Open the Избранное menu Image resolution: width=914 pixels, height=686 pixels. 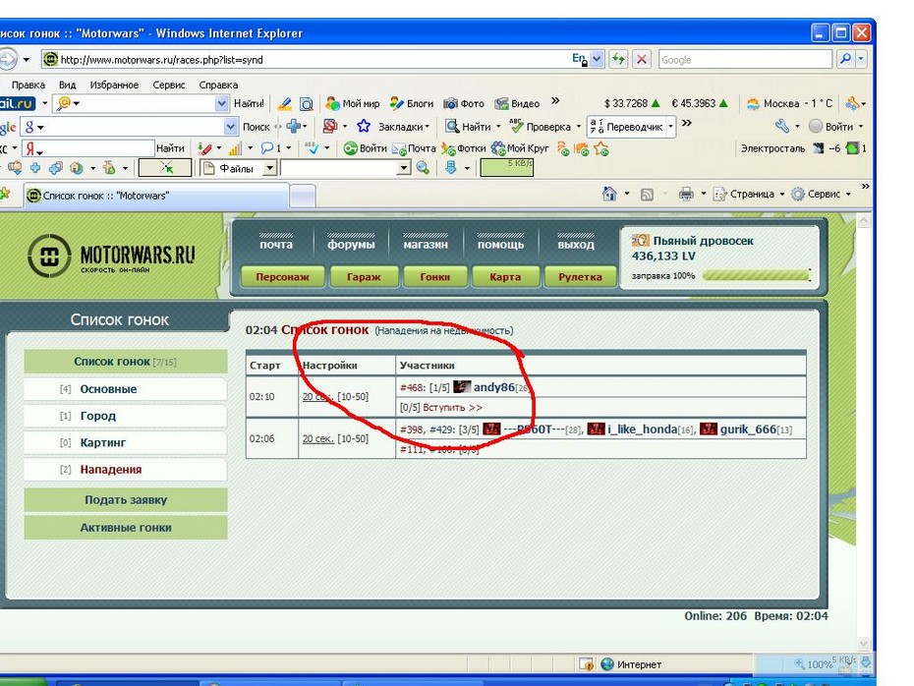point(114,86)
